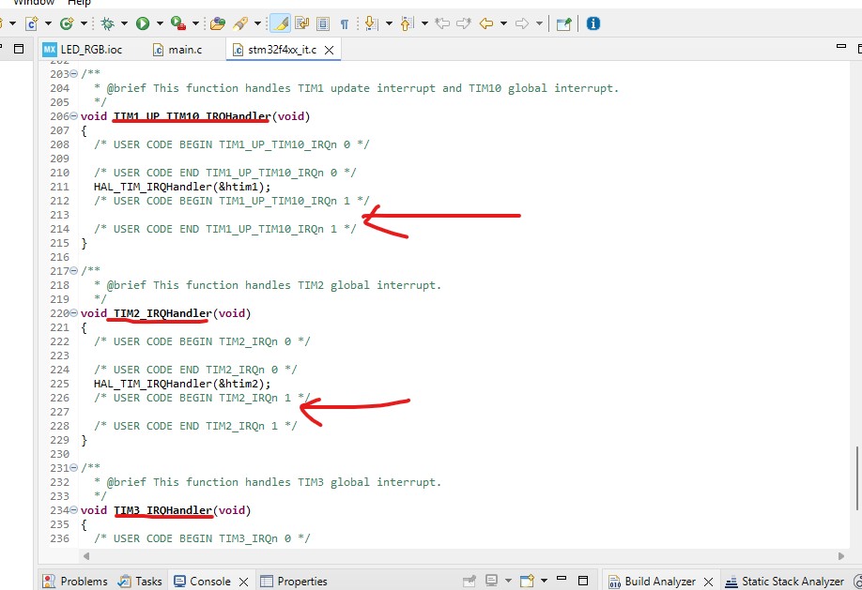The image size is (862, 590).
Task: Open forward navigation history dropdown
Action: pos(539,23)
